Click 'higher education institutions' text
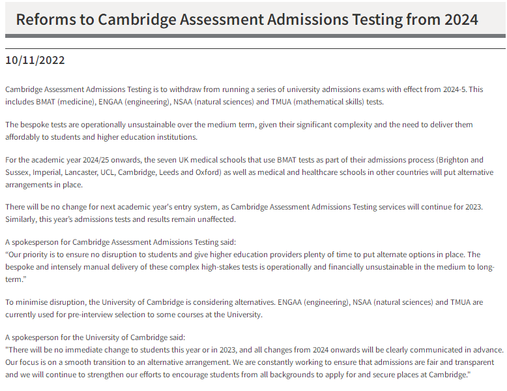507x391 pixels. (147, 137)
